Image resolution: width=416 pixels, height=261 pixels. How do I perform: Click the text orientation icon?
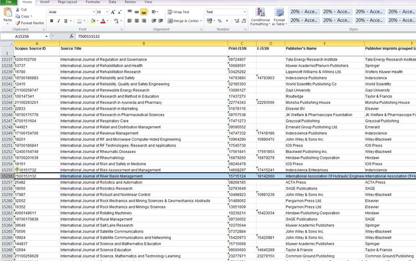click(154, 12)
